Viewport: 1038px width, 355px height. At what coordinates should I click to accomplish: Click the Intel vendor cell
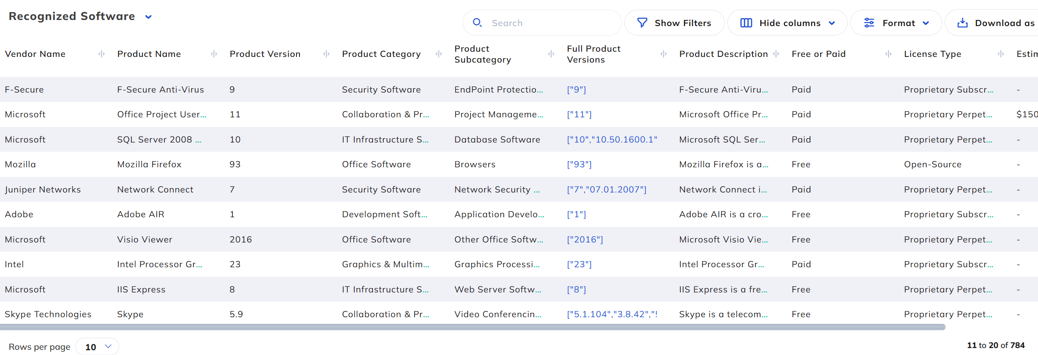point(14,264)
